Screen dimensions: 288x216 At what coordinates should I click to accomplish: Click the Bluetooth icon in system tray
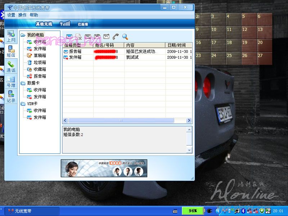243,211
